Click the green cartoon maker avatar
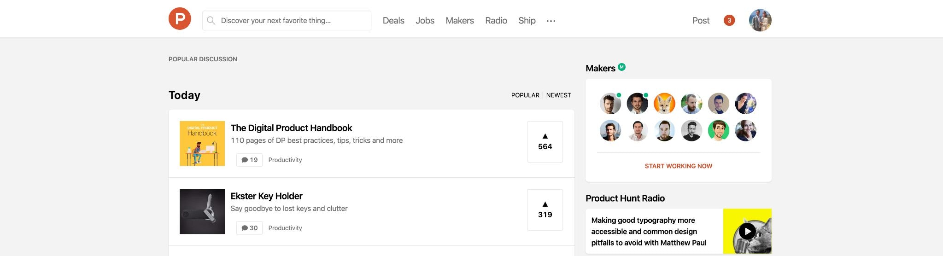This screenshot has height=256, width=943. click(718, 131)
